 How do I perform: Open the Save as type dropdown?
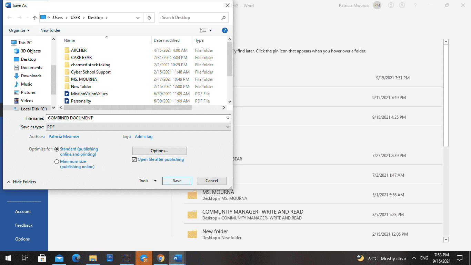227,127
